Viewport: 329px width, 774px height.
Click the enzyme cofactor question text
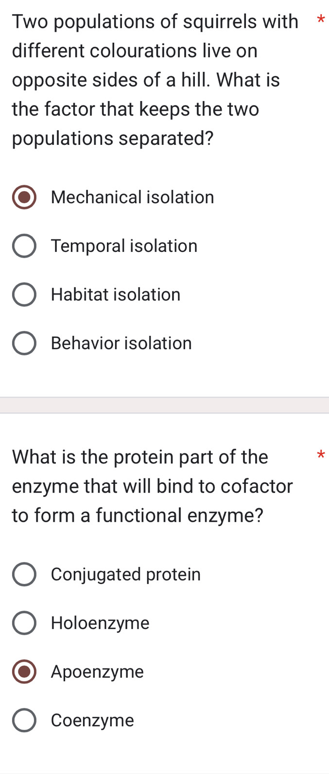[x=146, y=486]
